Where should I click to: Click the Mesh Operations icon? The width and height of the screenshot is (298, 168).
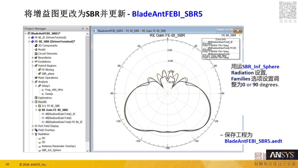[x=36, y=78]
